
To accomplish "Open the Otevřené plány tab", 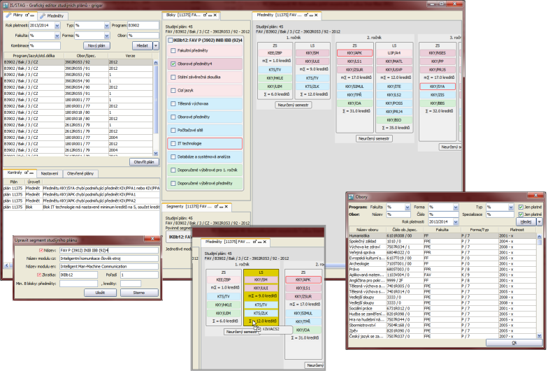I will (80, 173).
